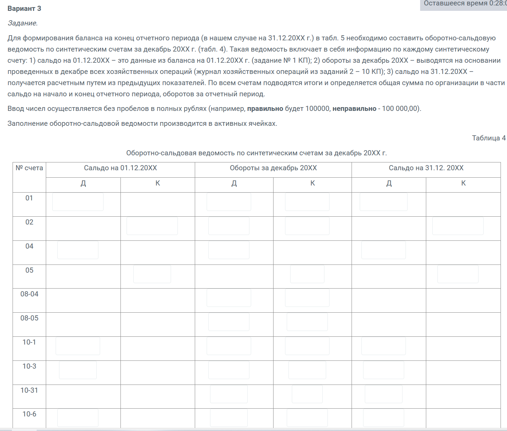Click account 04 closing debit balance field
Image resolution: width=507 pixels, height=431 pixels.
pos(383,250)
